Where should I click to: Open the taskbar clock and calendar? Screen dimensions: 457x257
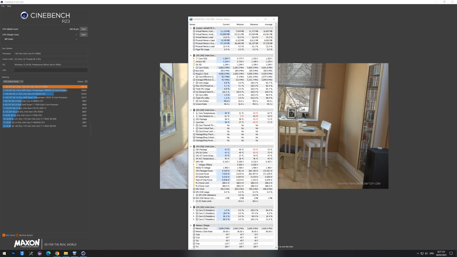[x=441, y=253]
